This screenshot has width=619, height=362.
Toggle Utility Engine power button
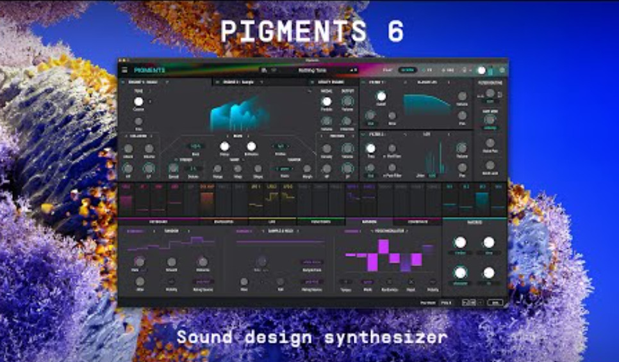(312, 83)
